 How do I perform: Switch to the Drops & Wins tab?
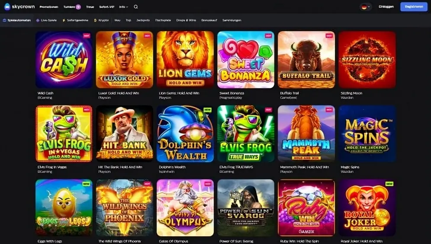coord(186,20)
